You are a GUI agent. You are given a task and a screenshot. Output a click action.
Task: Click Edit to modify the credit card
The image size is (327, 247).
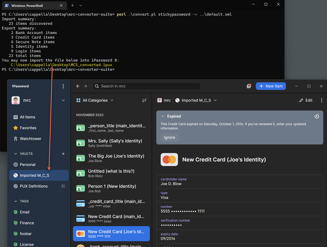pyautogui.click(x=306, y=100)
